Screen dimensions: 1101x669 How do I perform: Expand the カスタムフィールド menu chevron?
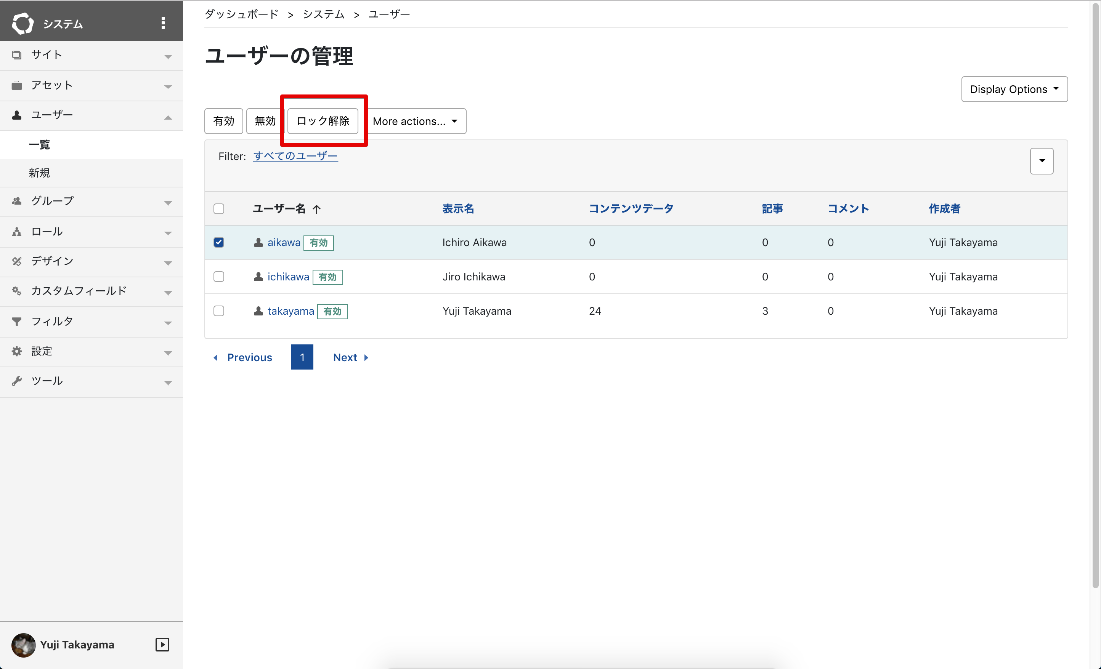click(168, 293)
